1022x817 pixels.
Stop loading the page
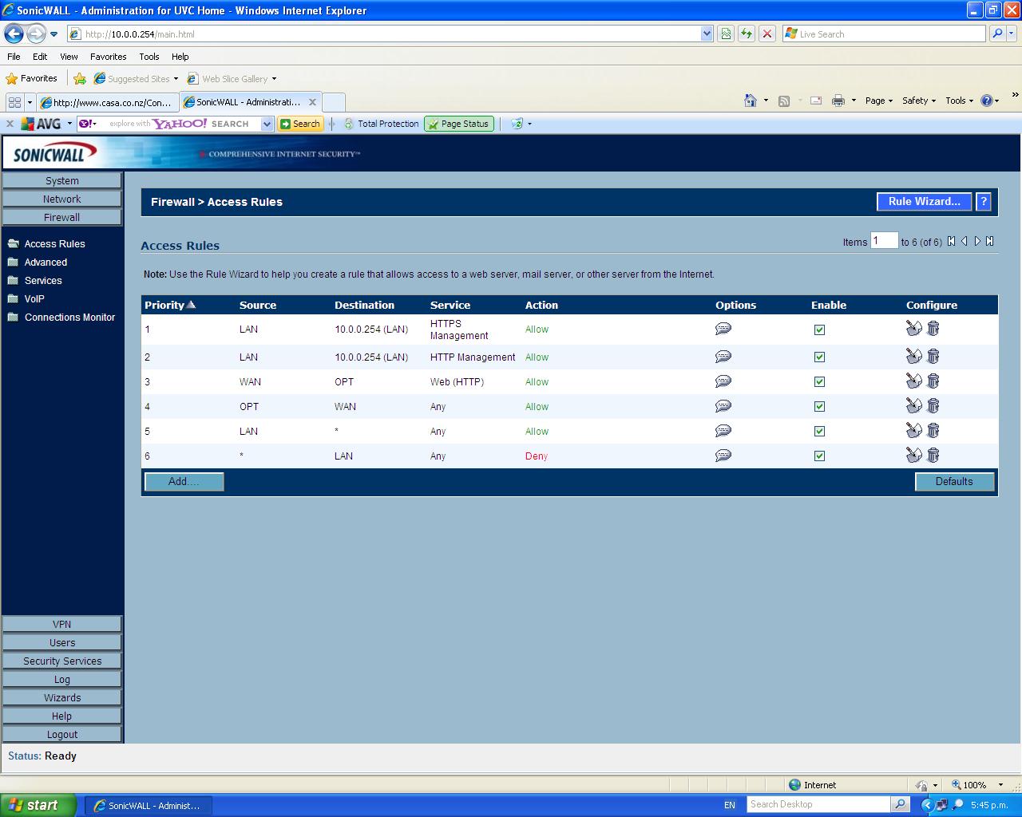(x=767, y=34)
